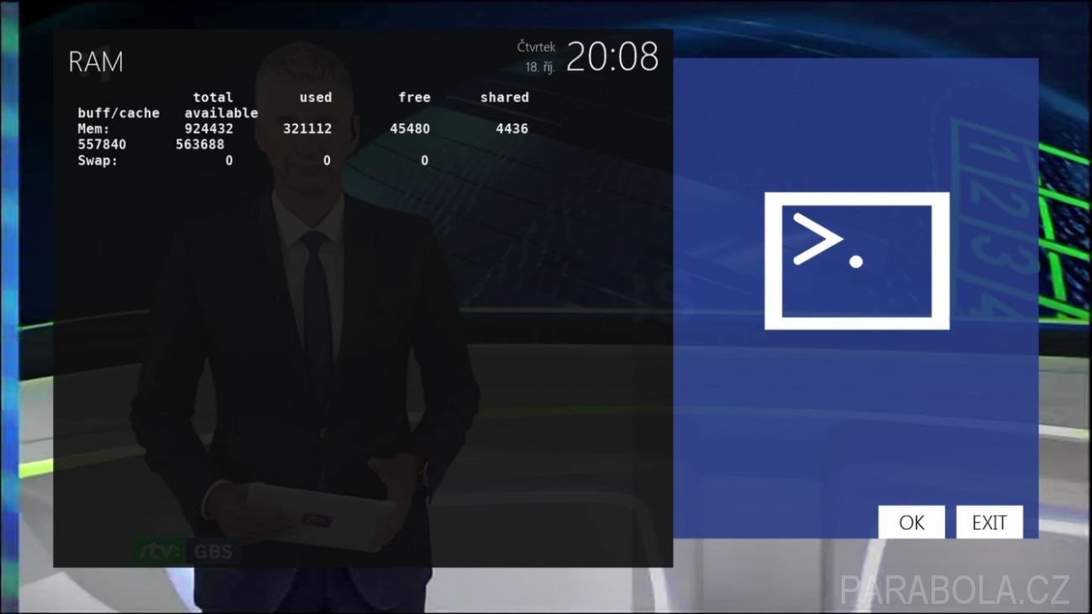Screen dimensions: 1092x614
Task: Click buff/cache value 557840
Action: click(102, 144)
